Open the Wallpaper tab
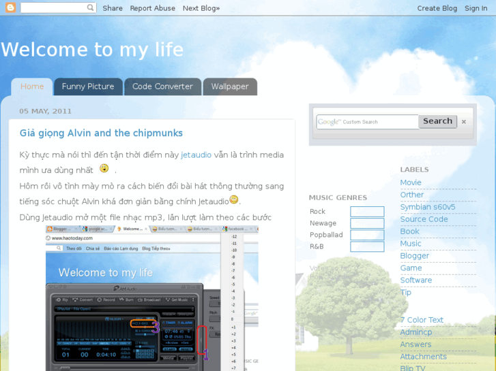 [230, 86]
